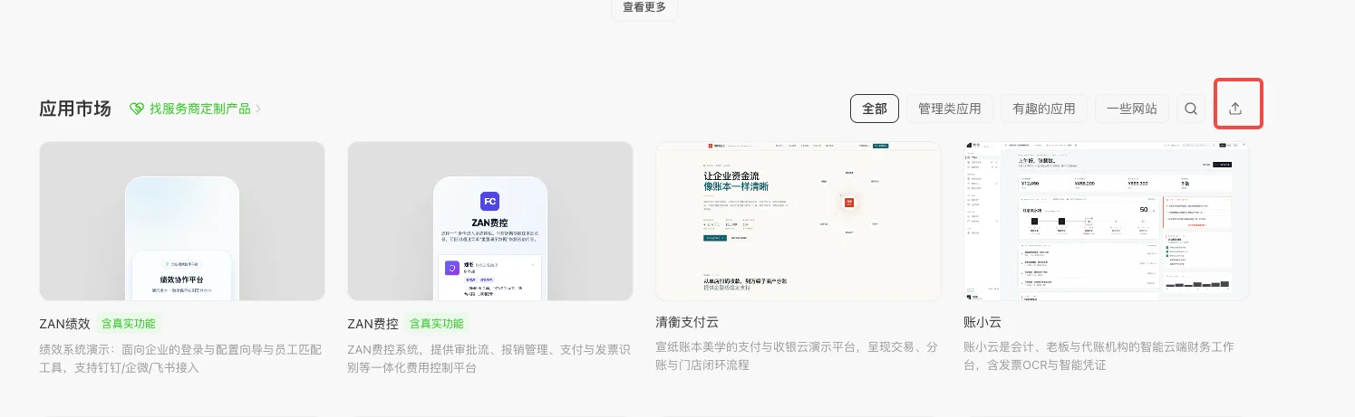The width and height of the screenshot is (1355, 417).
Task: Switch to the 管理类应用 tab
Action: tap(950, 109)
